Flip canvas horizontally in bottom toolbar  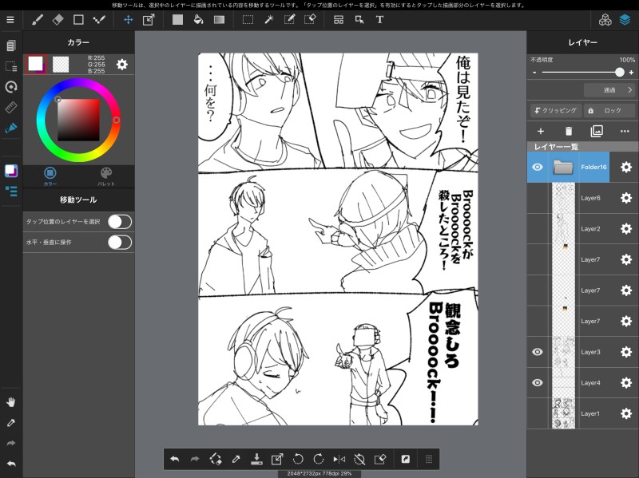(339, 460)
